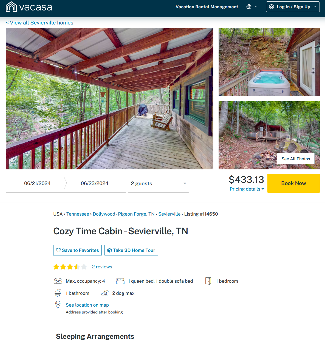Select the check-out date 06/23/2024 field

coord(95,183)
